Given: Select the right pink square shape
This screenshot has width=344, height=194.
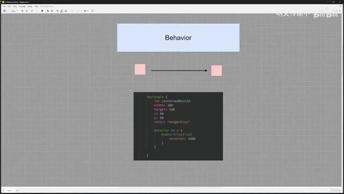Looking at the screenshot, I should click(x=217, y=71).
